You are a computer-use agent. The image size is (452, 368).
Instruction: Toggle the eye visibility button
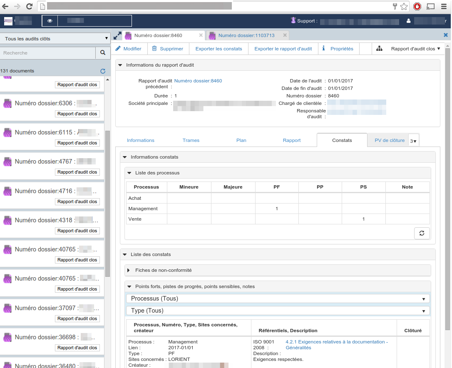50,21
